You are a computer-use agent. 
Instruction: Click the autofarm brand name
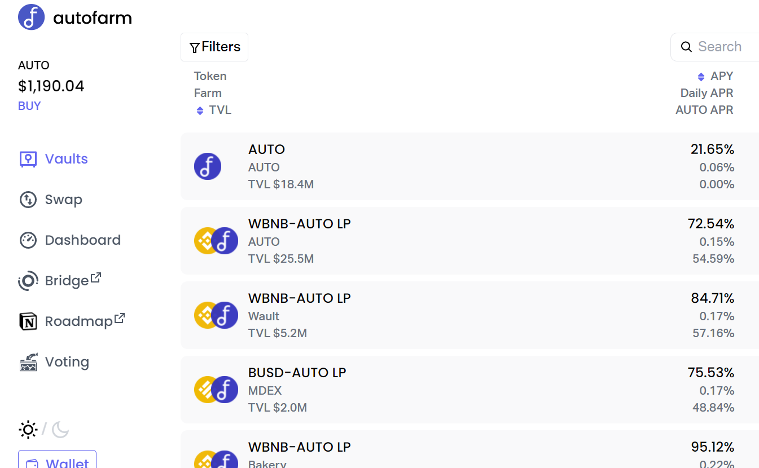click(x=93, y=18)
